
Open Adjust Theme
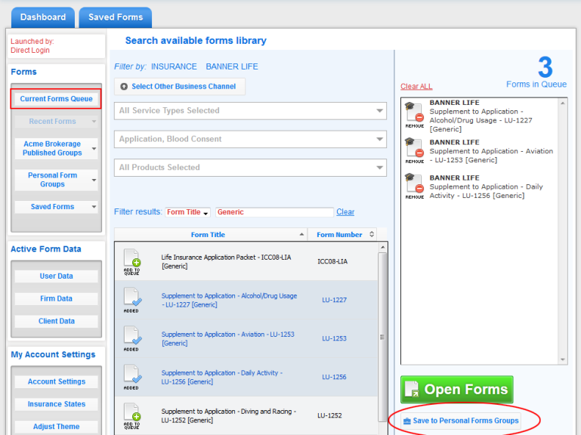pos(56,427)
